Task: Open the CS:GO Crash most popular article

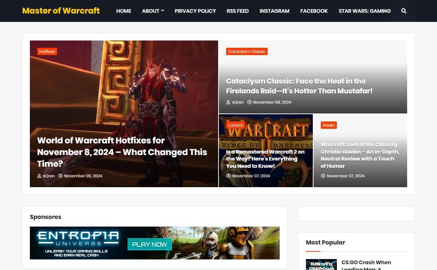Action: (366, 266)
